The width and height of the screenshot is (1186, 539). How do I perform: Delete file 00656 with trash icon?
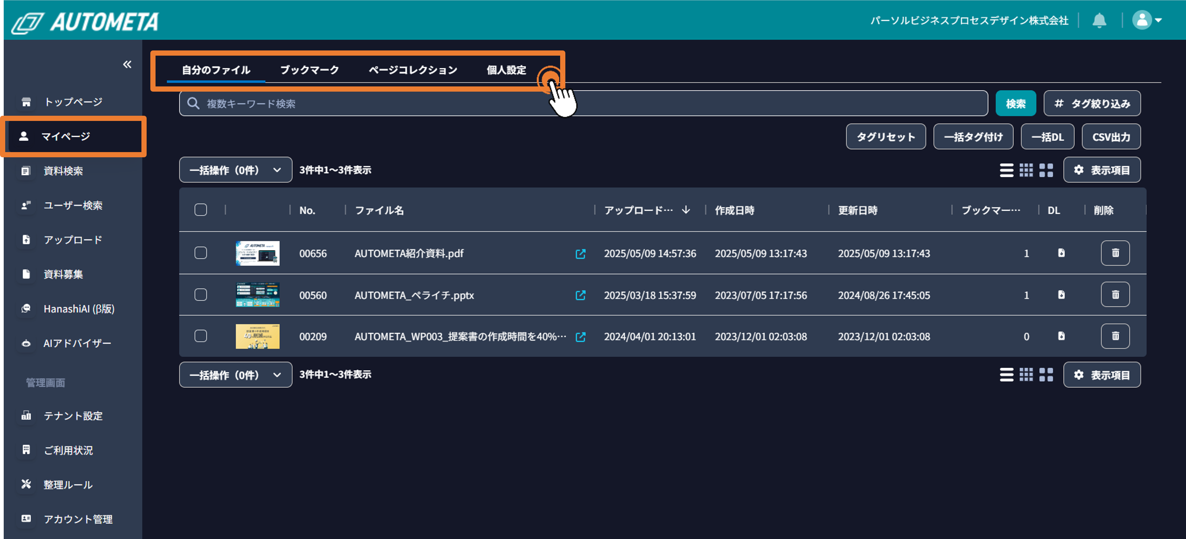click(1115, 253)
